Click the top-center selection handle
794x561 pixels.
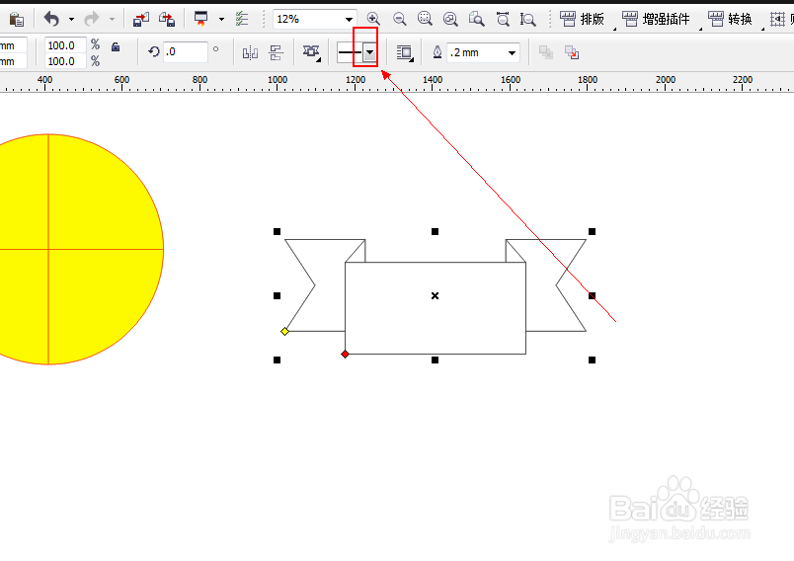pos(435,231)
